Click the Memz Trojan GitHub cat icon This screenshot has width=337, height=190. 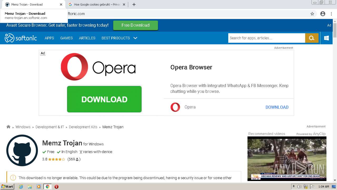tap(22, 150)
